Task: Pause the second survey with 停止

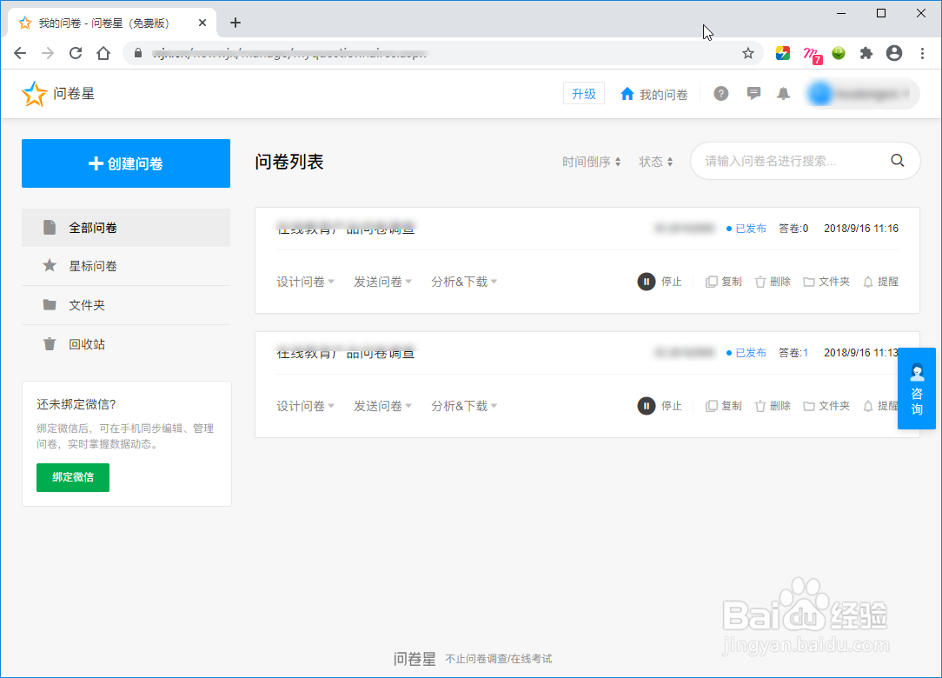Action: pyautogui.click(x=660, y=405)
